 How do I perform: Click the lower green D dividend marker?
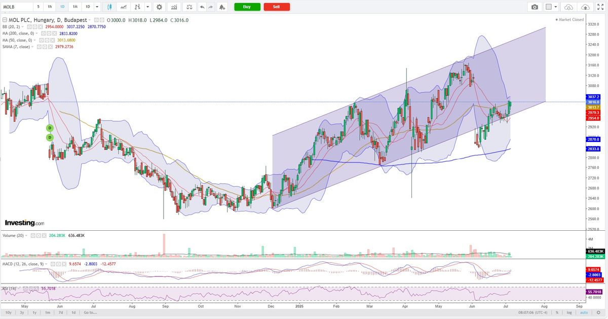click(x=50, y=137)
